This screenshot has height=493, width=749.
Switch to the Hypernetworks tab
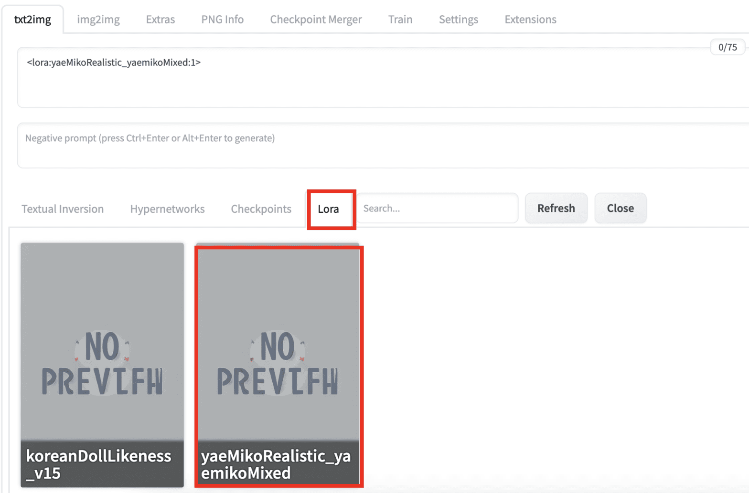(x=167, y=209)
